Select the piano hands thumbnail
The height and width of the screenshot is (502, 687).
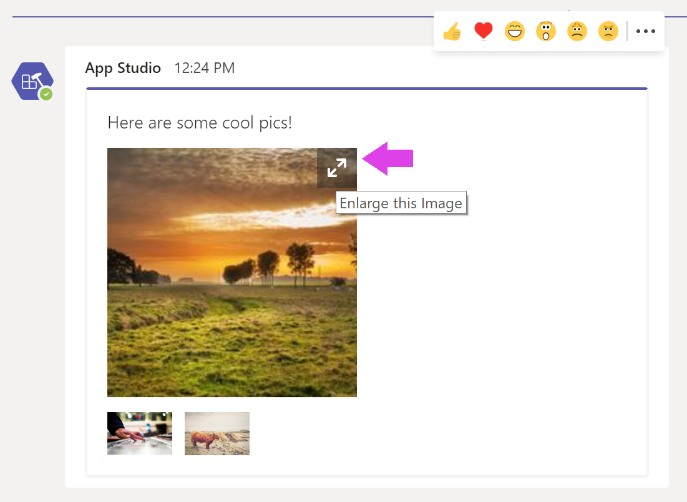(139, 433)
